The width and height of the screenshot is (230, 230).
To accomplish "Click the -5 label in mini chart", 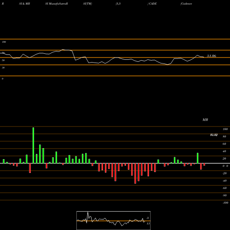I will 148,218.
